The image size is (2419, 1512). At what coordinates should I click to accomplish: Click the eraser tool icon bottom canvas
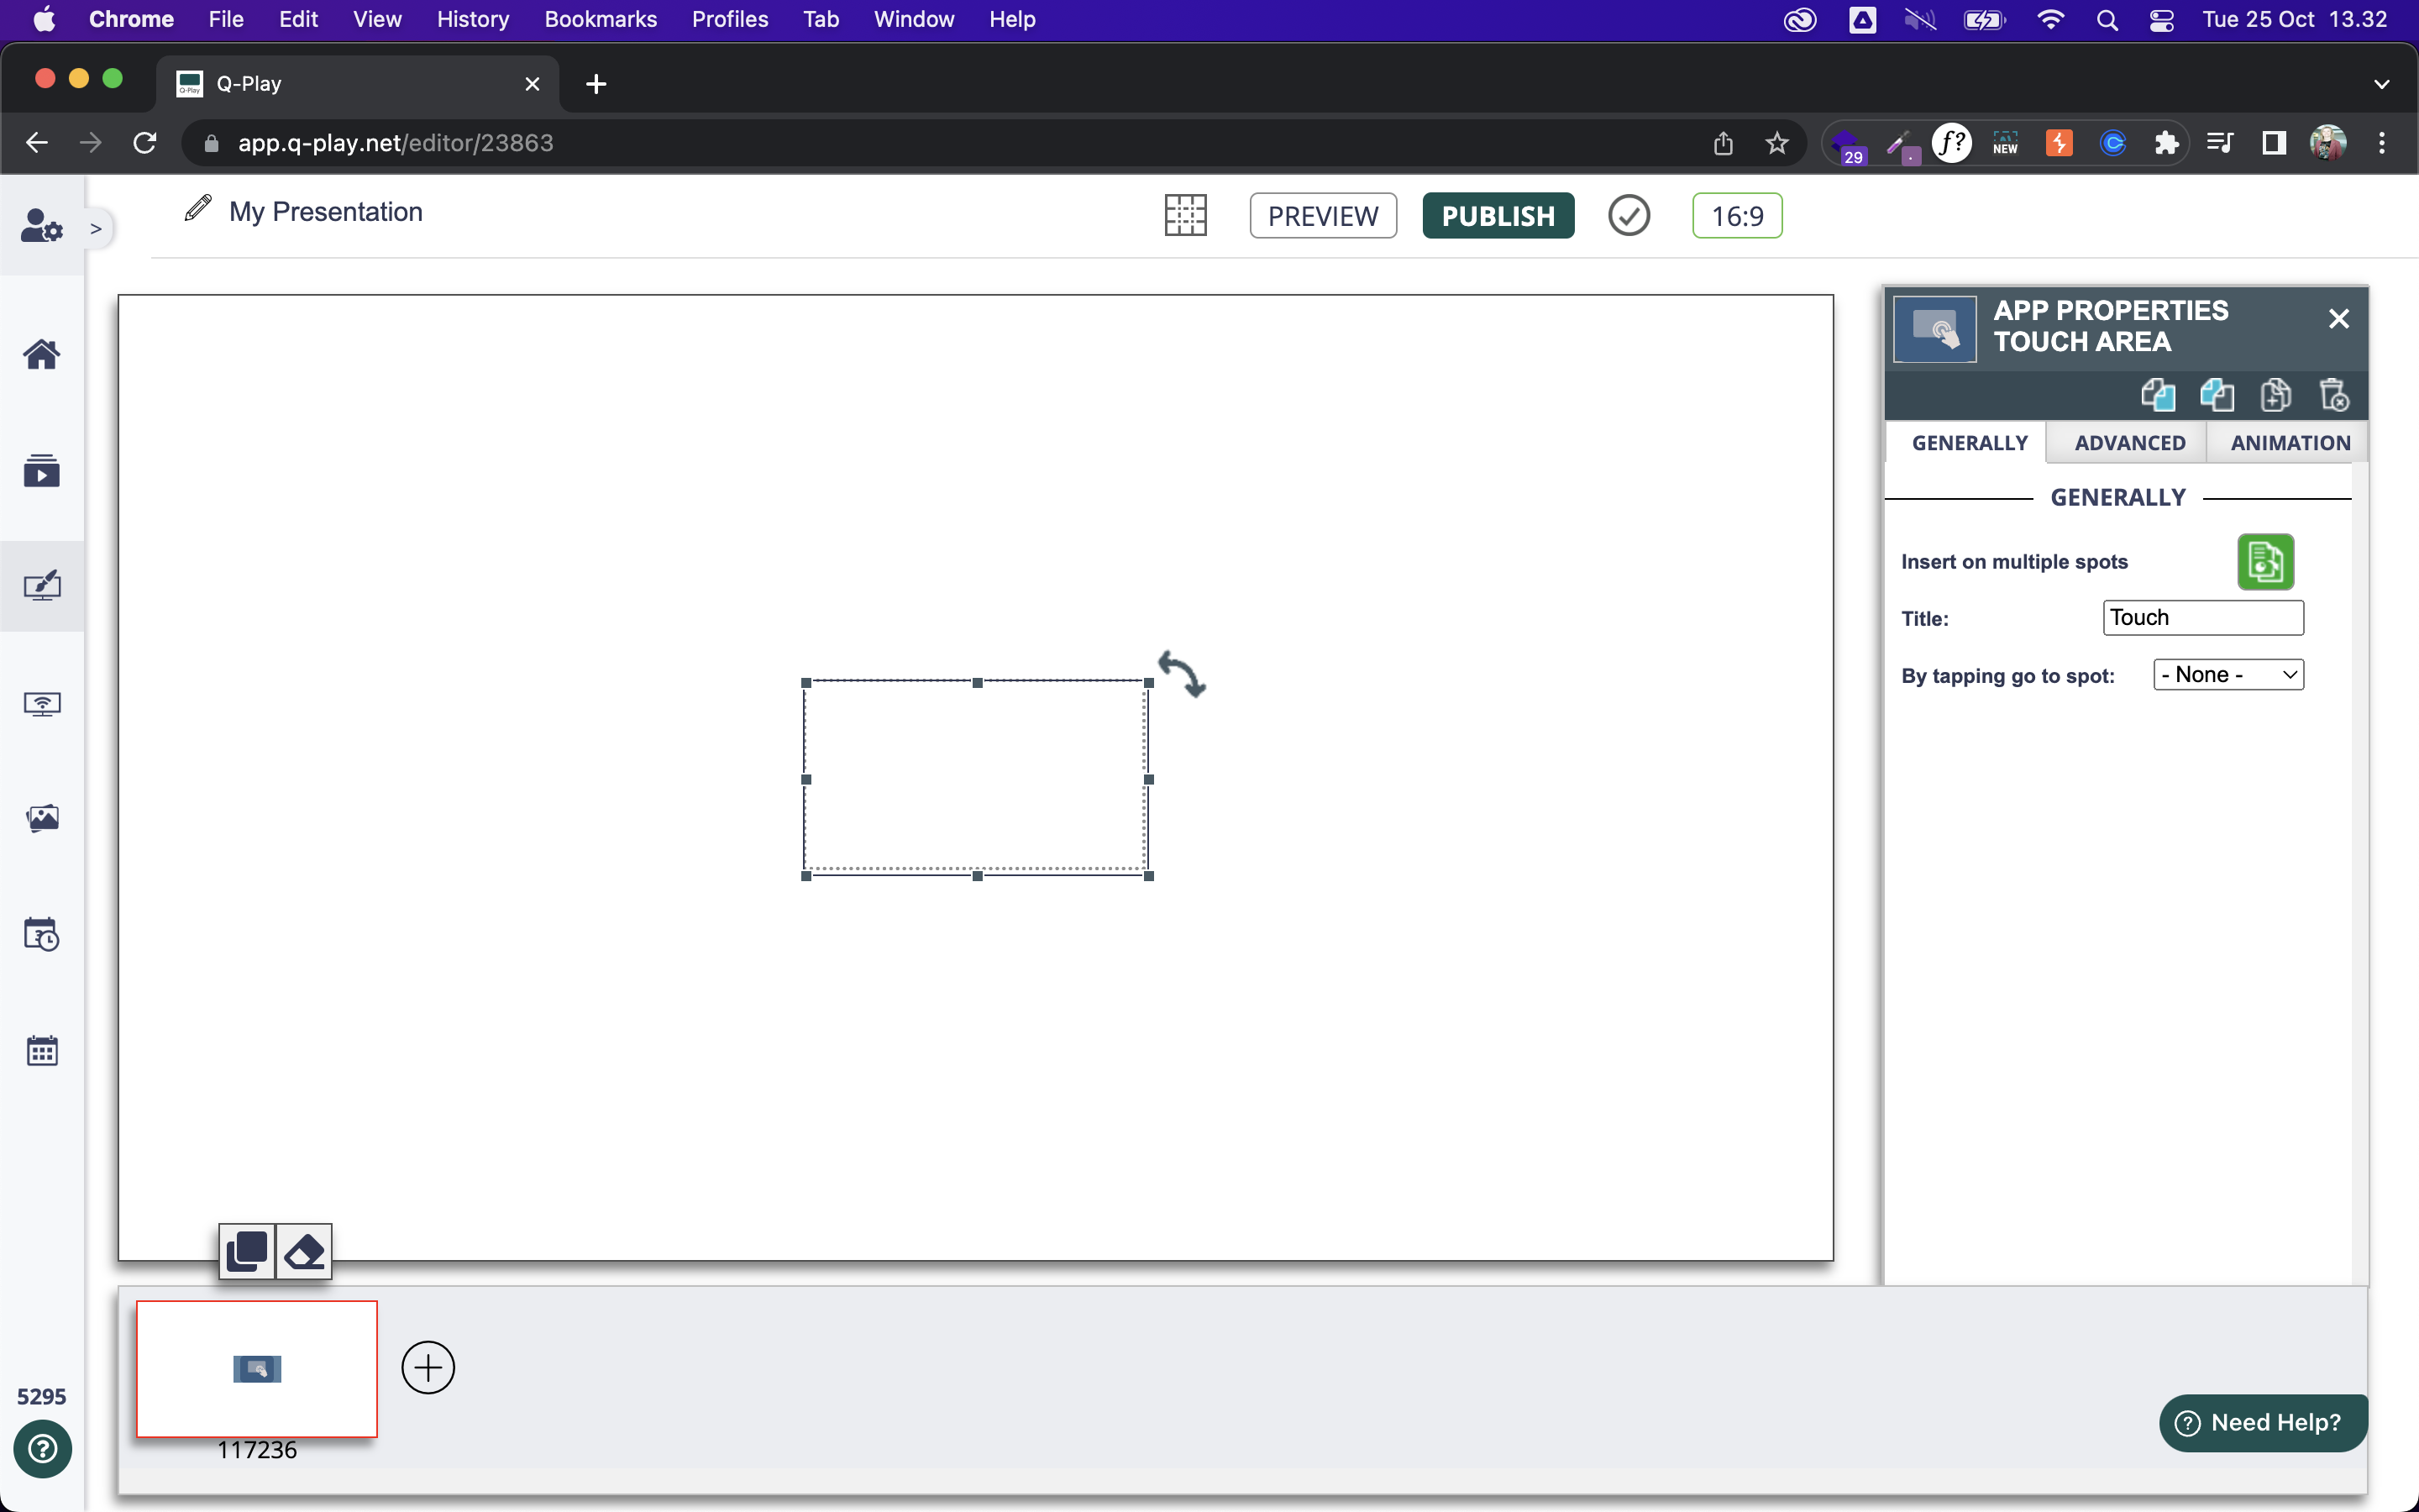pyautogui.click(x=303, y=1249)
